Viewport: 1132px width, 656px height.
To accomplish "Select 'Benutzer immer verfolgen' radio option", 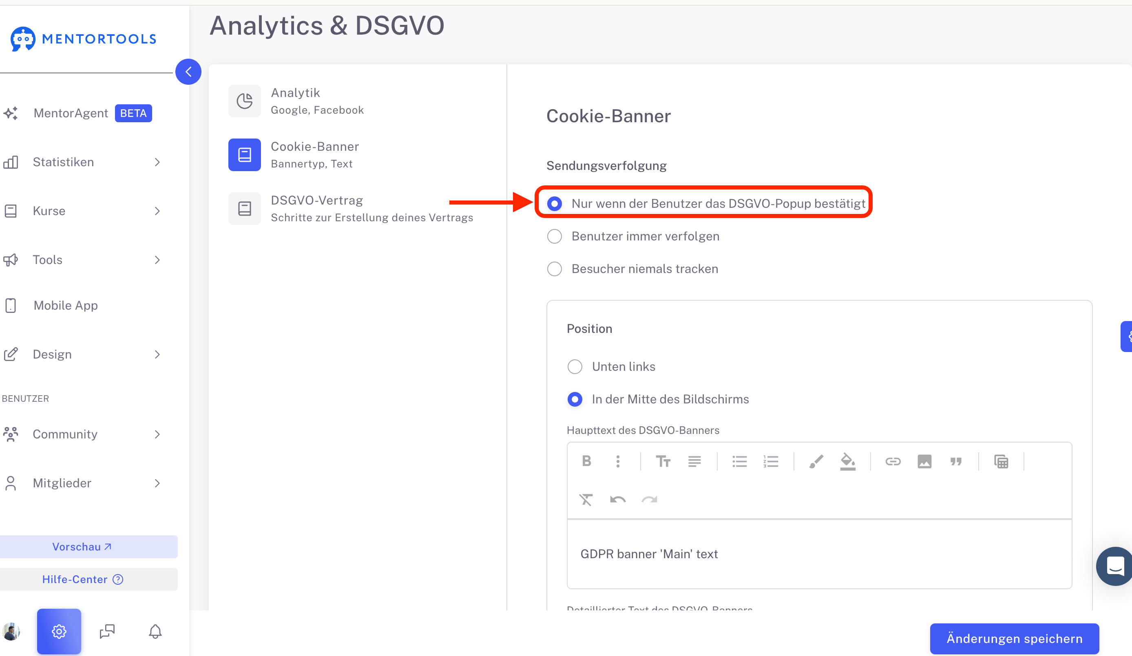I will click(633, 236).
